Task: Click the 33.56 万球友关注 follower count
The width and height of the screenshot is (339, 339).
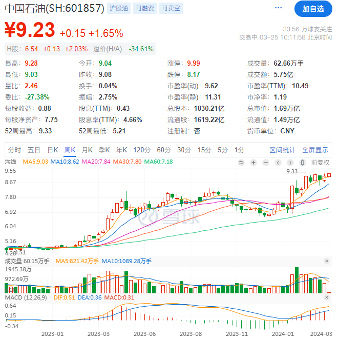Action: click(307, 29)
